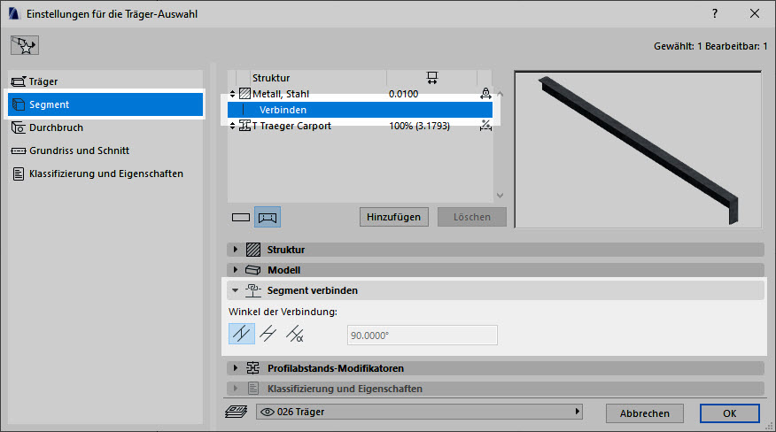
Task: Open Metall, Stahl row order arrows
Action: tap(233, 94)
